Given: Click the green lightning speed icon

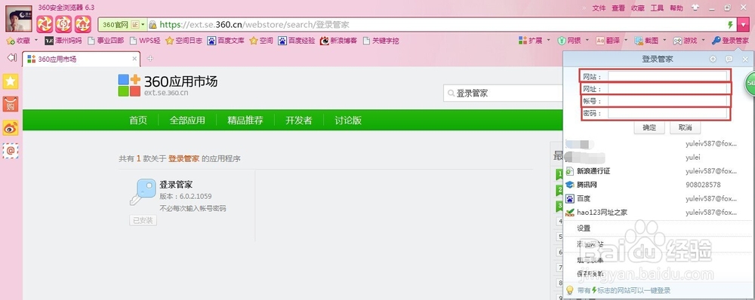Looking at the screenshot, I should [730, 25].
